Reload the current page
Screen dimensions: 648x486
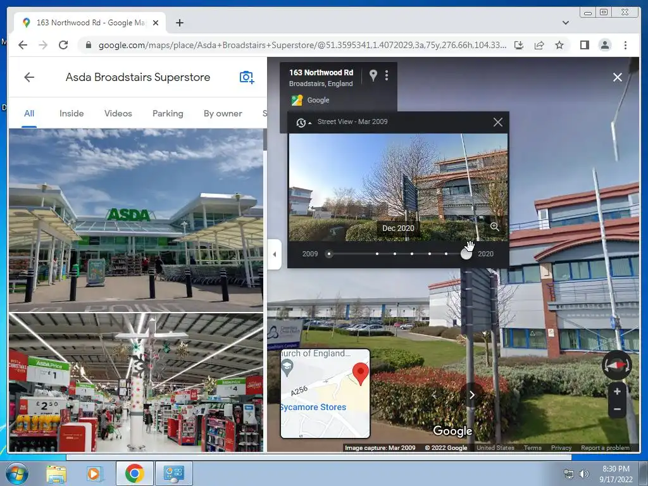tap(63, 45)
